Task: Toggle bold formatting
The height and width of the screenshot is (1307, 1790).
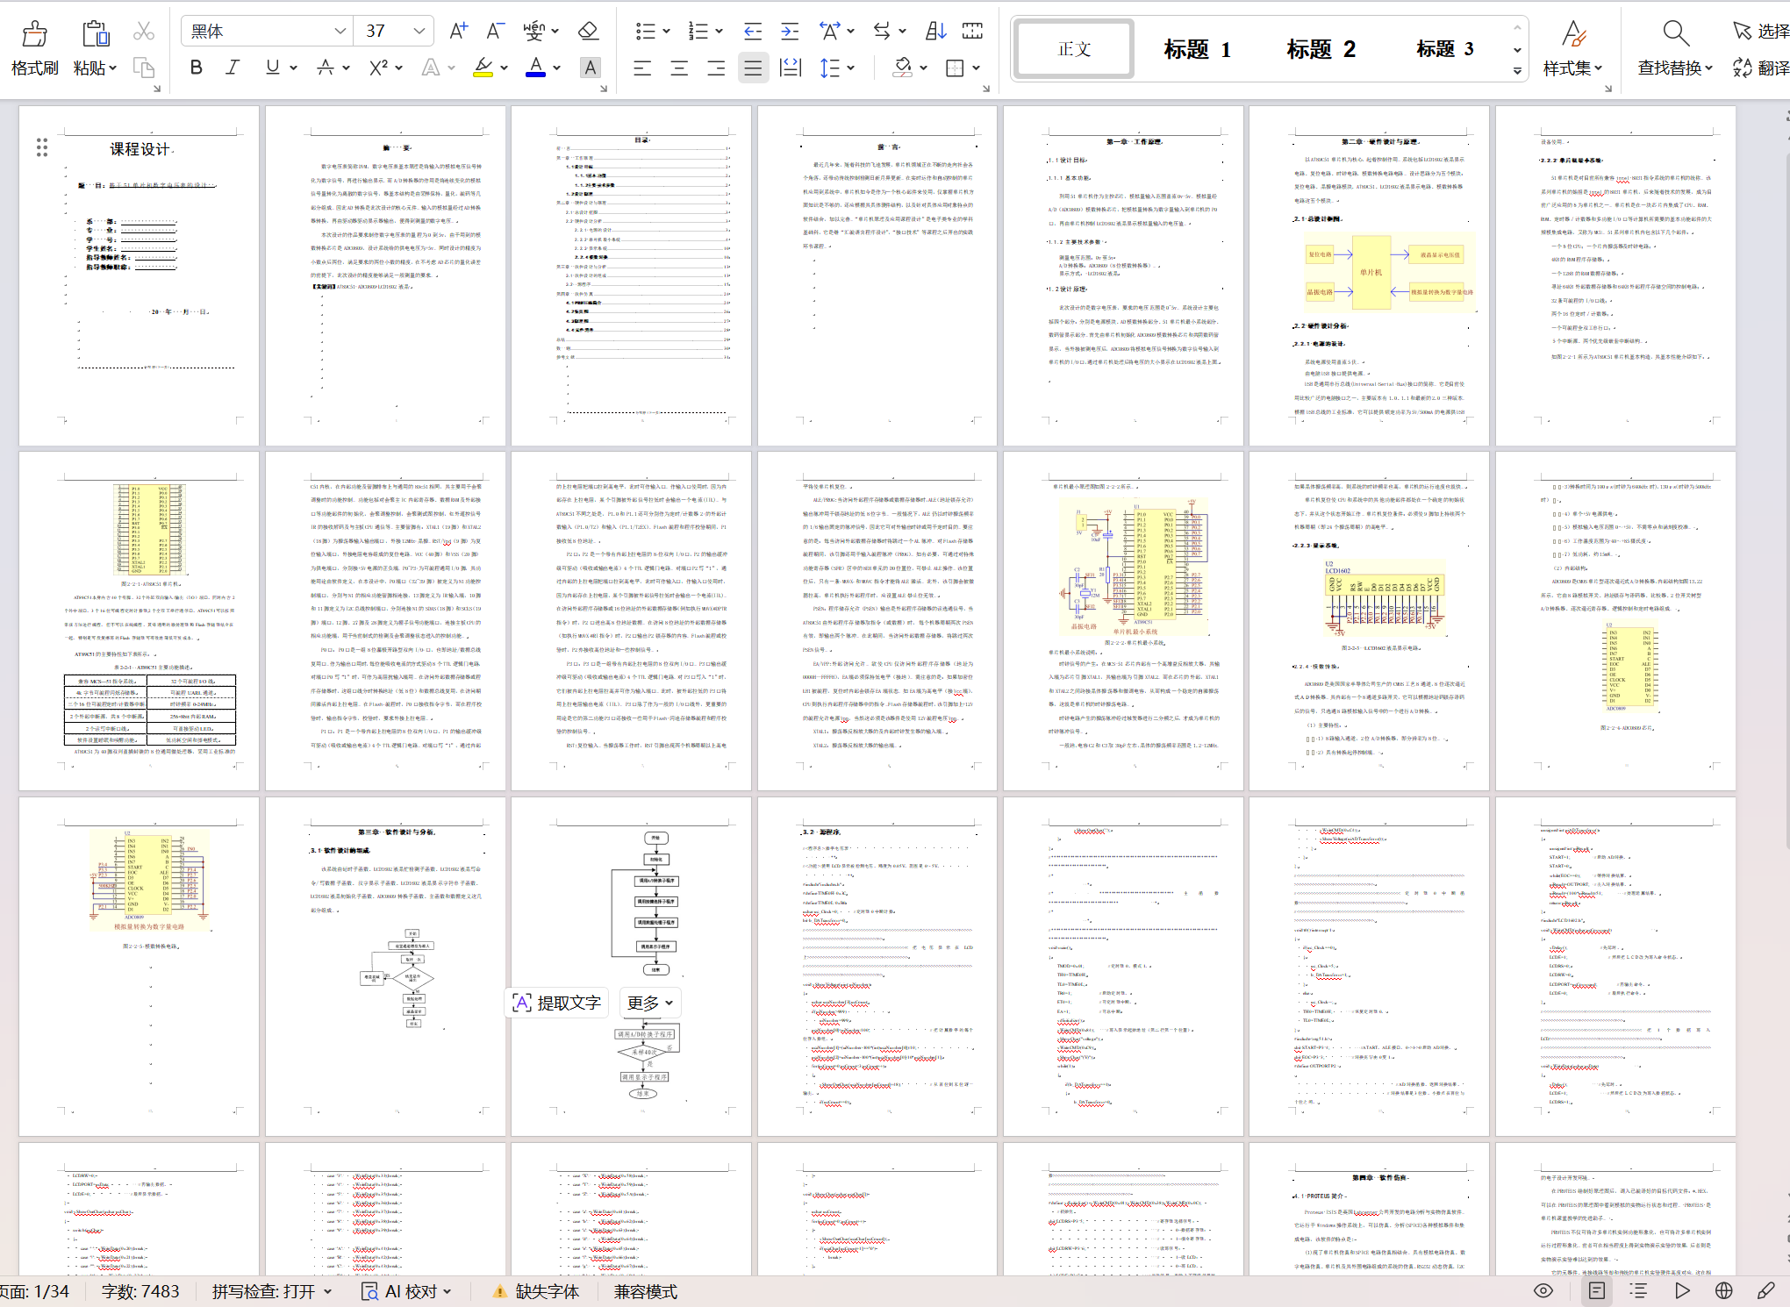Action: tap(196, 68)
